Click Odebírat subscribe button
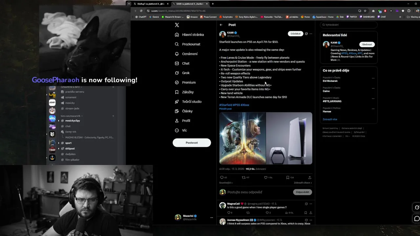 tap(295, 34)
